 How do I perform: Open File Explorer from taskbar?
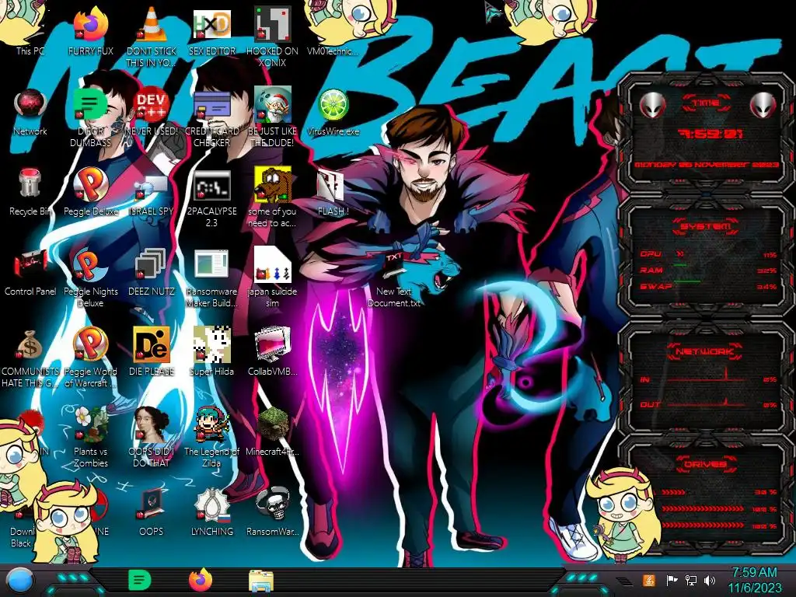click(x=261, y=581)
